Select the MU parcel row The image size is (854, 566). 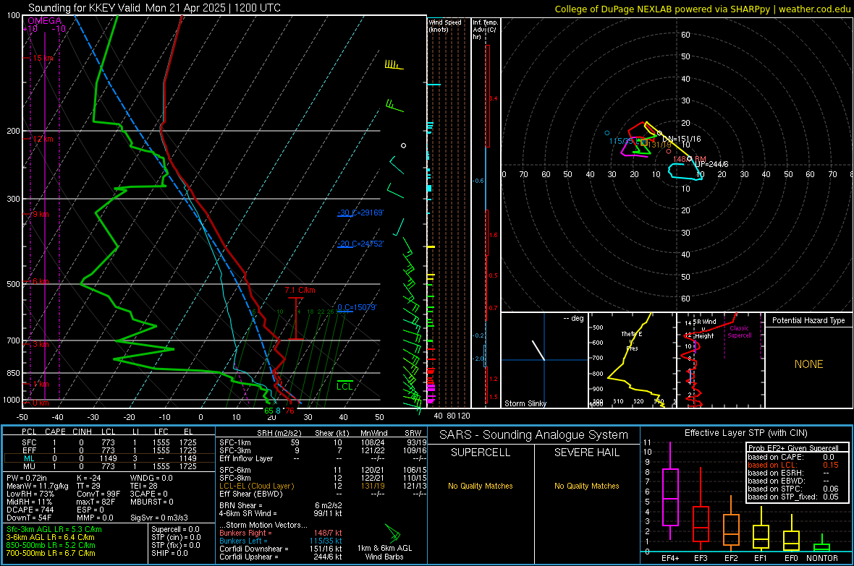109,466
